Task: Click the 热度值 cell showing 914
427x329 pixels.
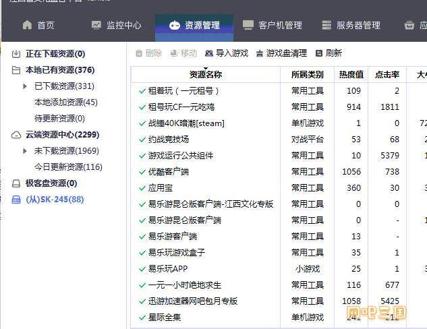Action: pyautogui.click(x=353, y=107)
